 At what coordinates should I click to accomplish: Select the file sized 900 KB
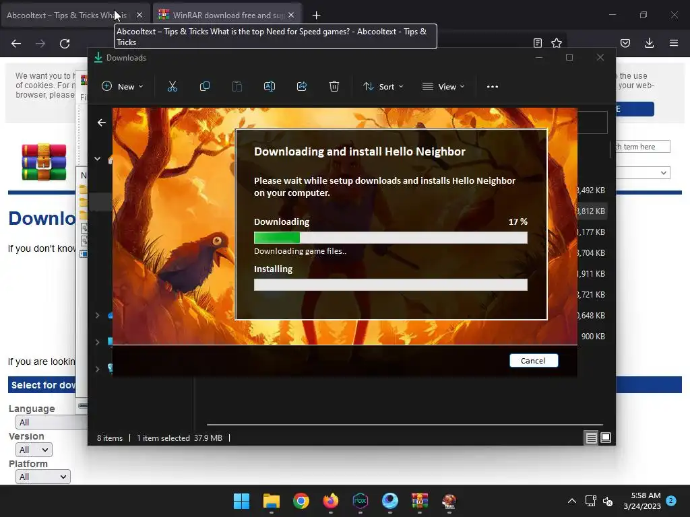pos(593,337)
